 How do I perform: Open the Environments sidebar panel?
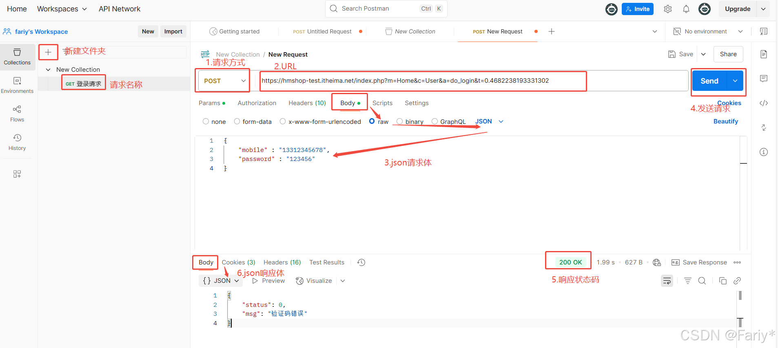17,85
